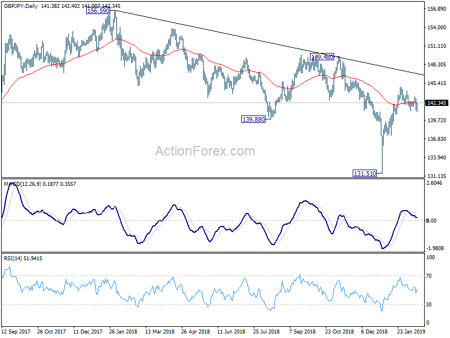Click the 139.720 price axis value
The width and height of the screenshot is (450, 338).
click(x=437, y=121)
